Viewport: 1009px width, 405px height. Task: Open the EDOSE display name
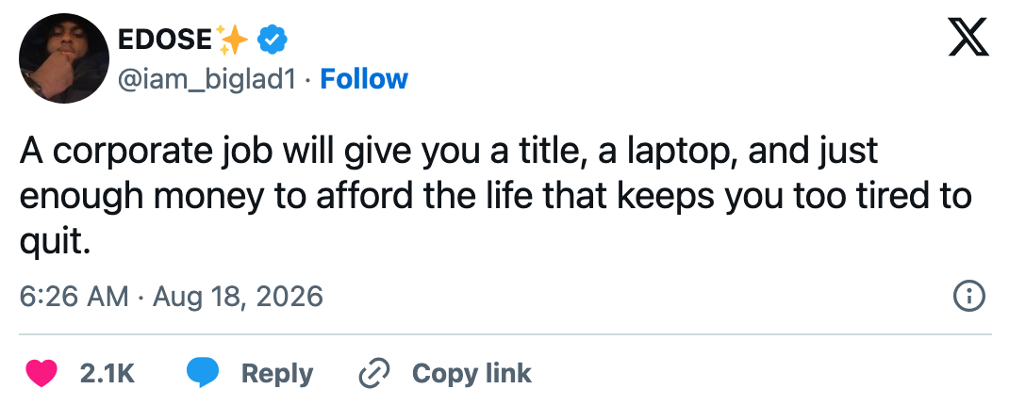coord(165,40)
